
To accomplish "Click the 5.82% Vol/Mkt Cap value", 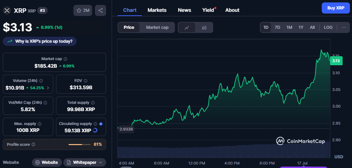I will click(x=28, y=109).
